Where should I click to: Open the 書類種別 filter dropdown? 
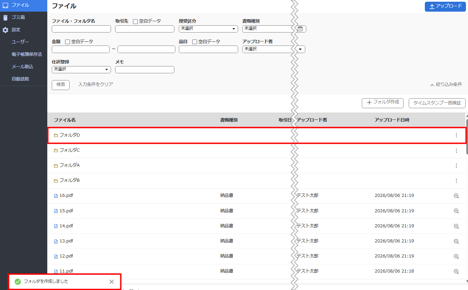pos(268,29)
